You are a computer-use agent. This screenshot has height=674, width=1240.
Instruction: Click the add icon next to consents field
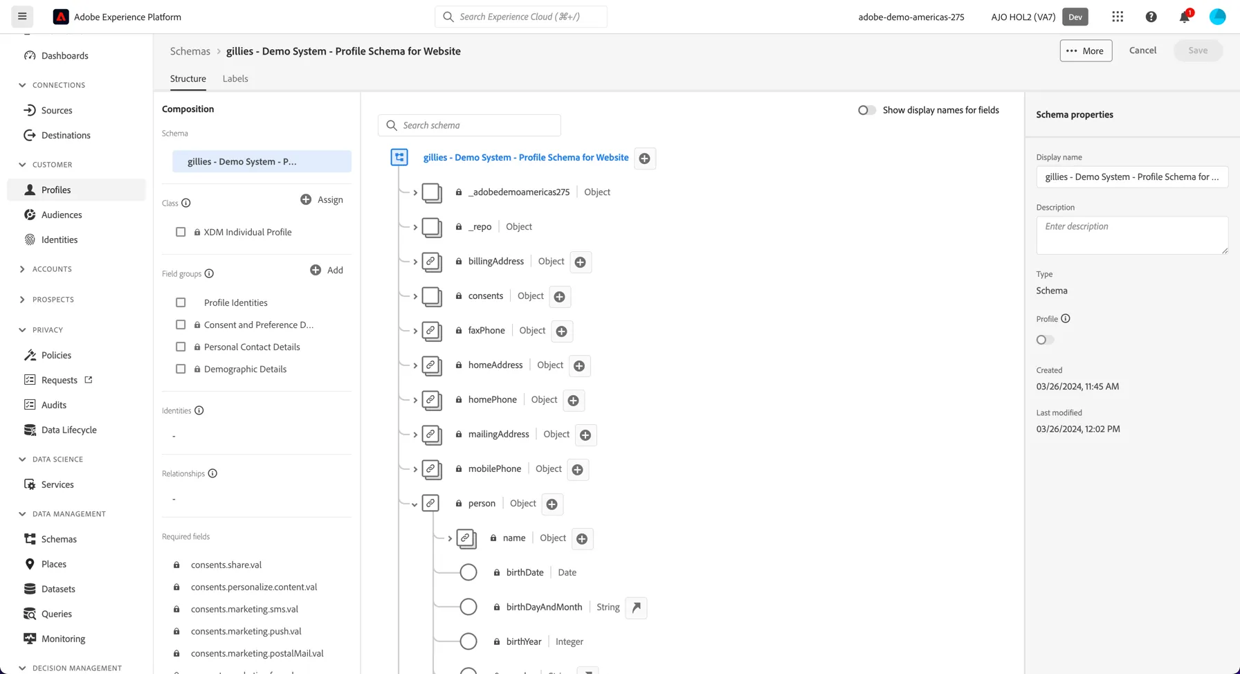point(560,297)
